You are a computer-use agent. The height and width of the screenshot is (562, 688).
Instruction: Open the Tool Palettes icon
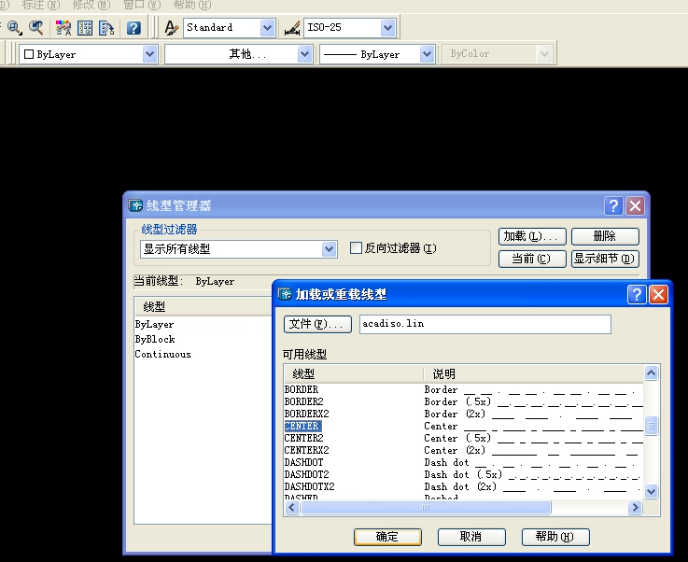[106, 28]
